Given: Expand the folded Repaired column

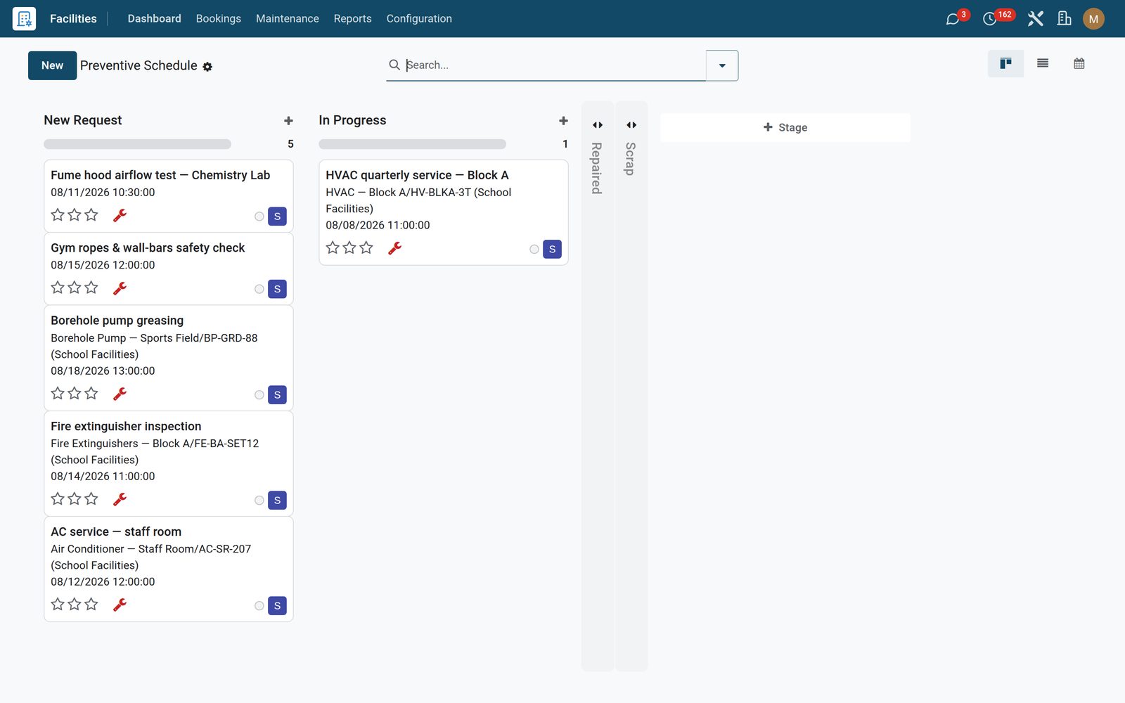Looking at the screenshot, I should [x=597, y=125].
